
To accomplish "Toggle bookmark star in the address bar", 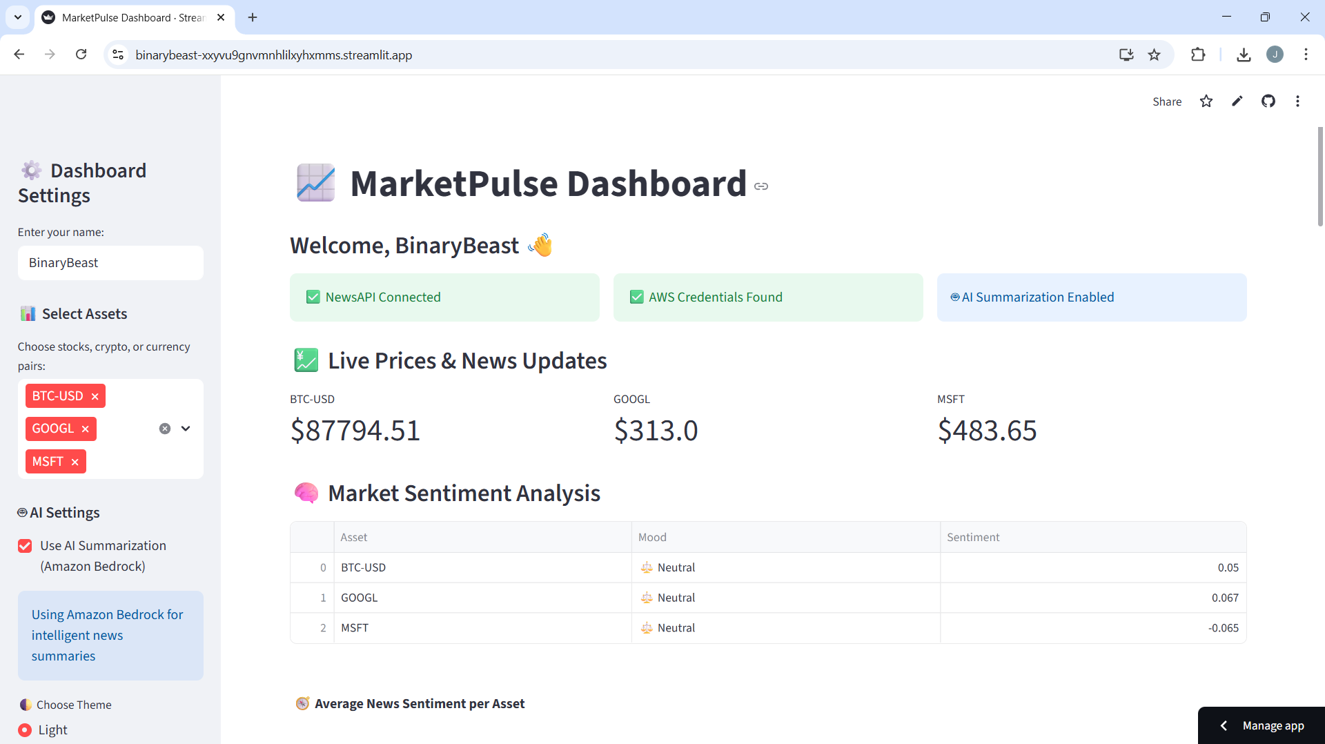I will (1155, 55).
